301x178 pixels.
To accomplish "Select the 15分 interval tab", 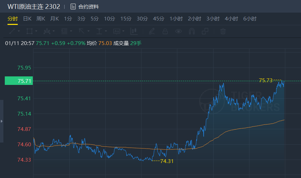I will (x=126, y=19).
